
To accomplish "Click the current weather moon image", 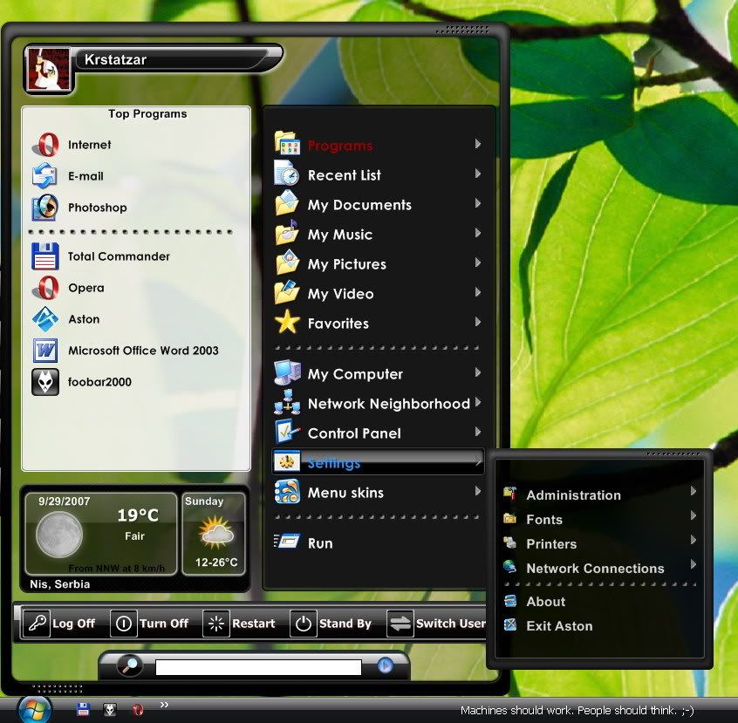I will click(59, 535).
